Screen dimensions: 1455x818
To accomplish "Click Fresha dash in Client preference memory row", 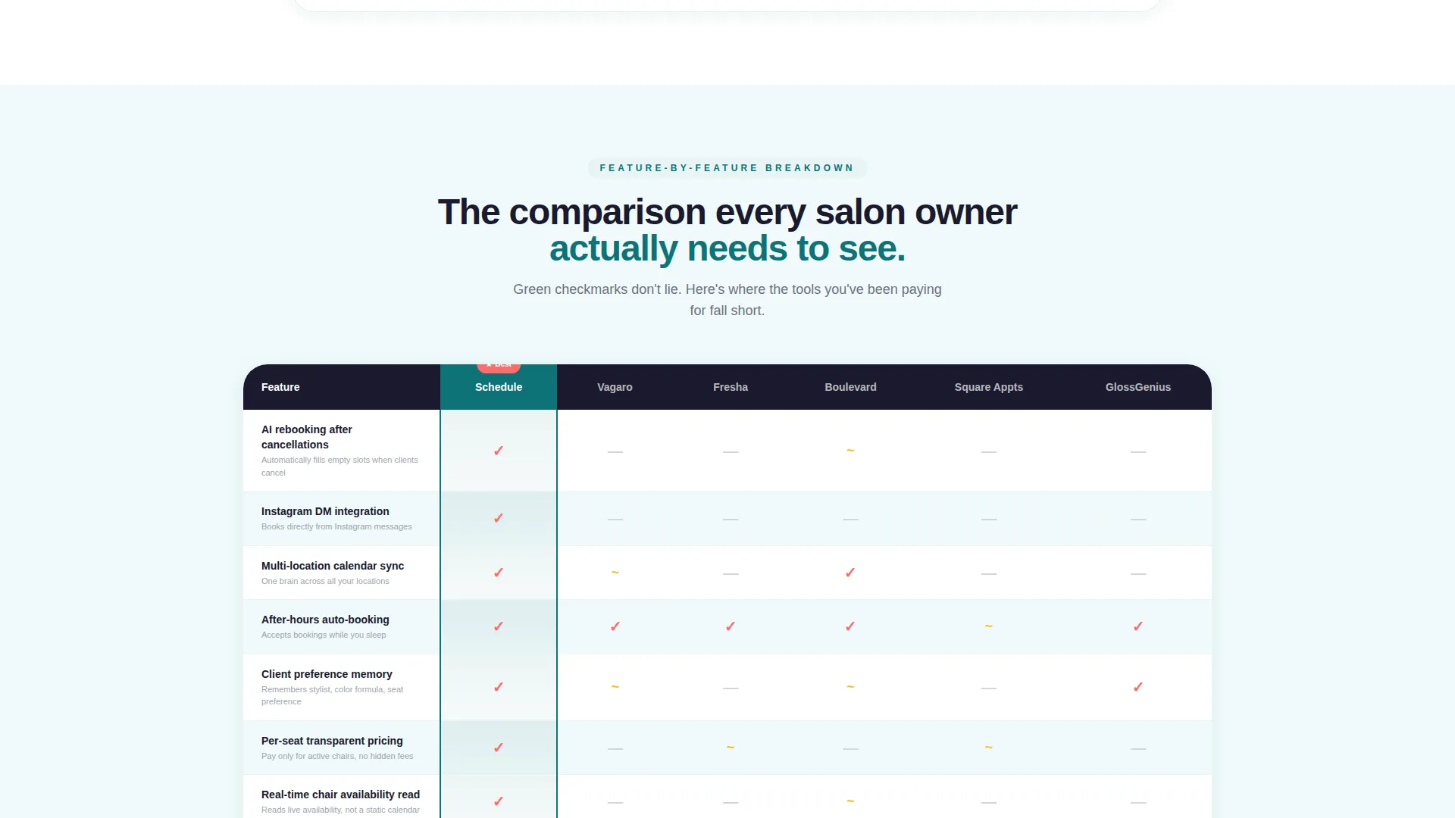I will 731,688.
